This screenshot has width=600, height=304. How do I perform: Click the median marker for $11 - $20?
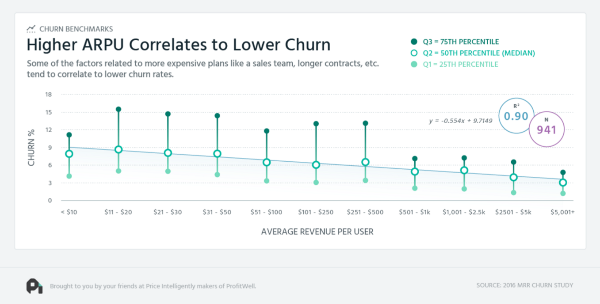click(x=118, y=149)
